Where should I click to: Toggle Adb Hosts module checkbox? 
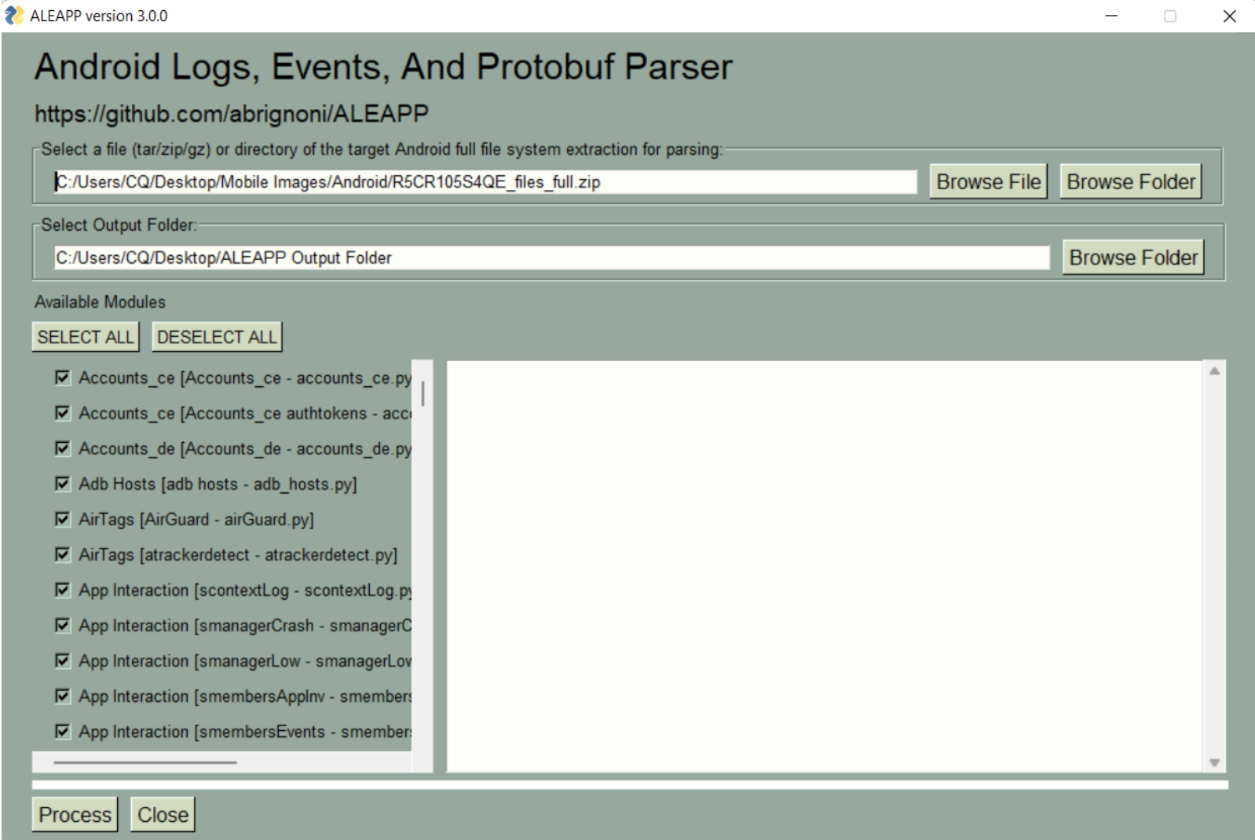pyautogui.click(x=63, y=484)
